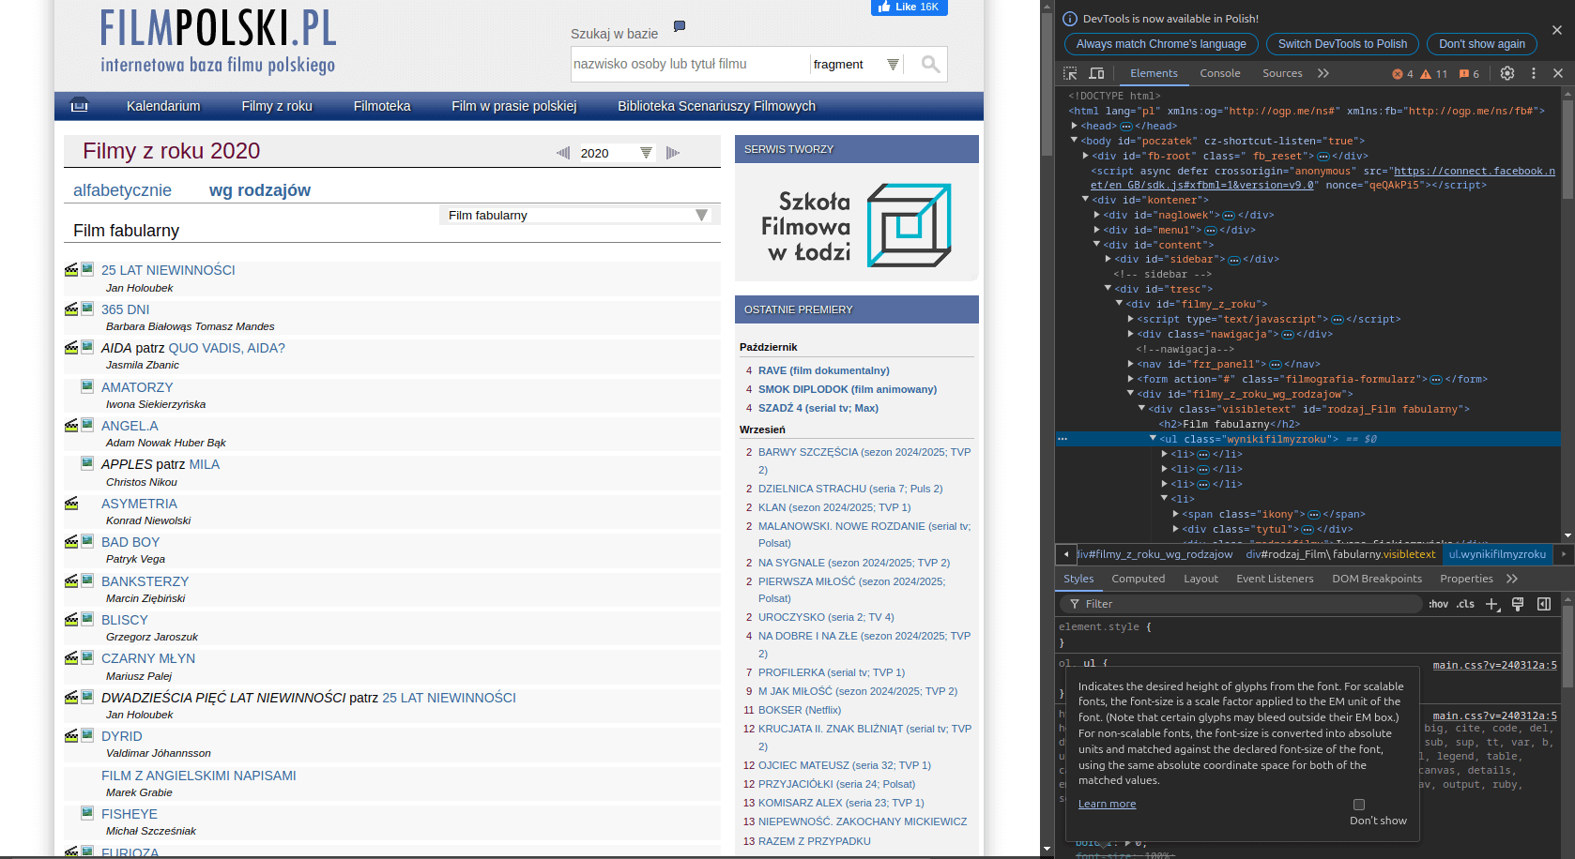Switch to the Sources tab
This screenshot has height=859, width=1575.
[1282, 73]
